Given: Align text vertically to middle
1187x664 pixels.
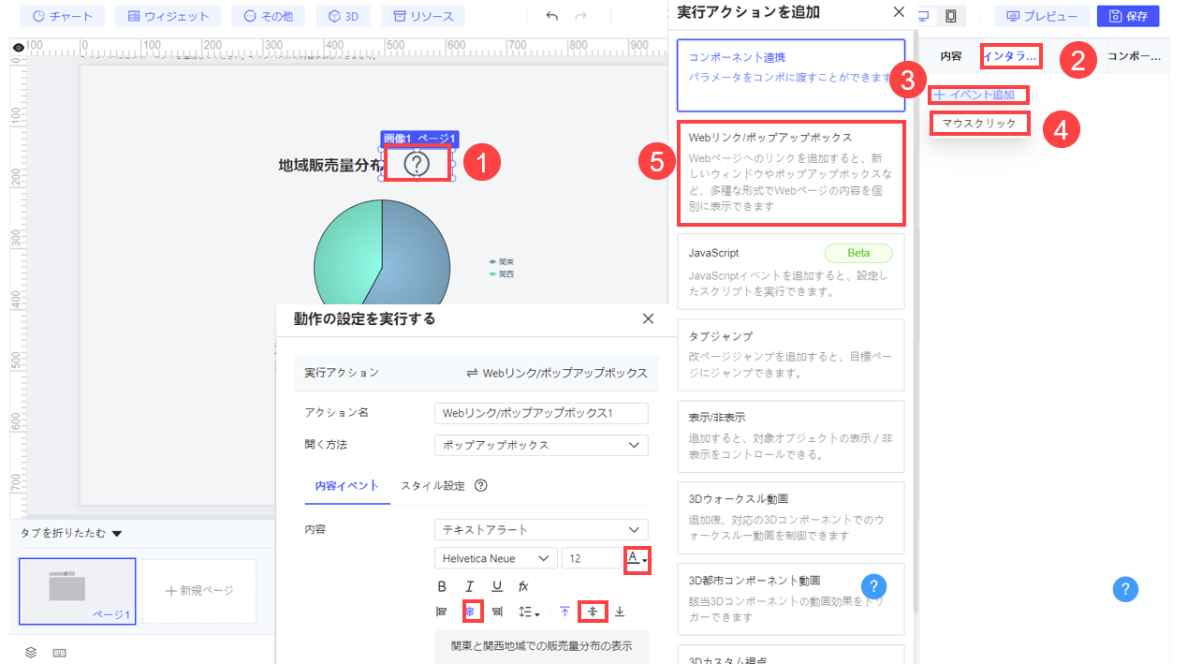Looking at the screenshot, I should pyautogui.click(x=593, y=612).
